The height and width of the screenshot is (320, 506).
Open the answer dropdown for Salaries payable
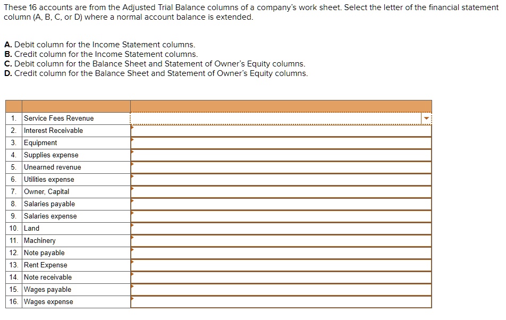[281, 204]
